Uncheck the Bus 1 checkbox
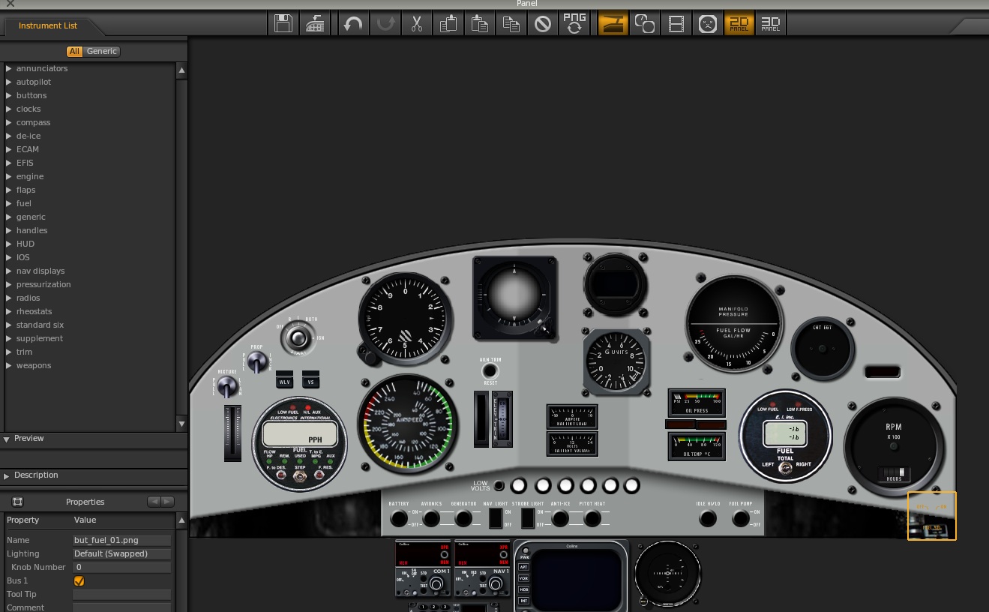The image size is (989, 612). click(x=79, y=580)
